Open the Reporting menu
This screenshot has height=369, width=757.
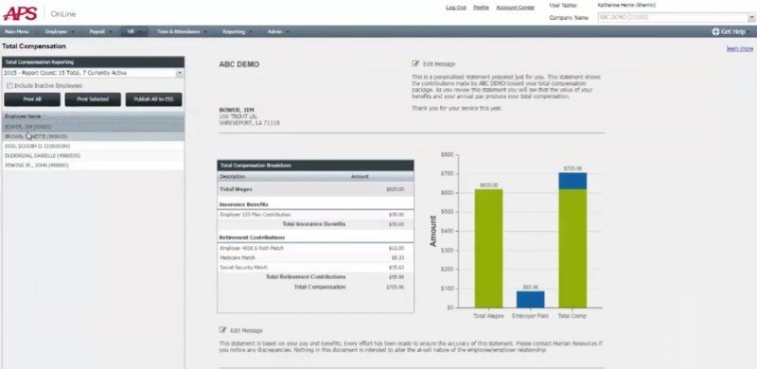237,32
